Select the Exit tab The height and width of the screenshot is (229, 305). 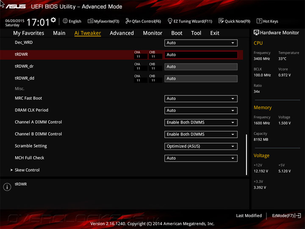coord(215,33)
